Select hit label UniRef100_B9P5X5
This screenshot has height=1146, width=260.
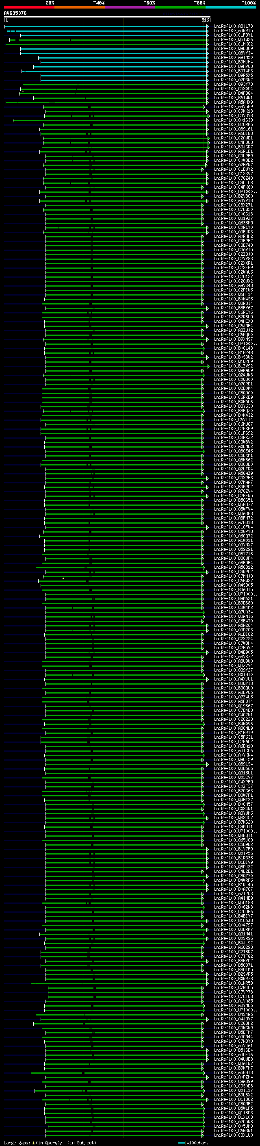click(x=233, y=75)
